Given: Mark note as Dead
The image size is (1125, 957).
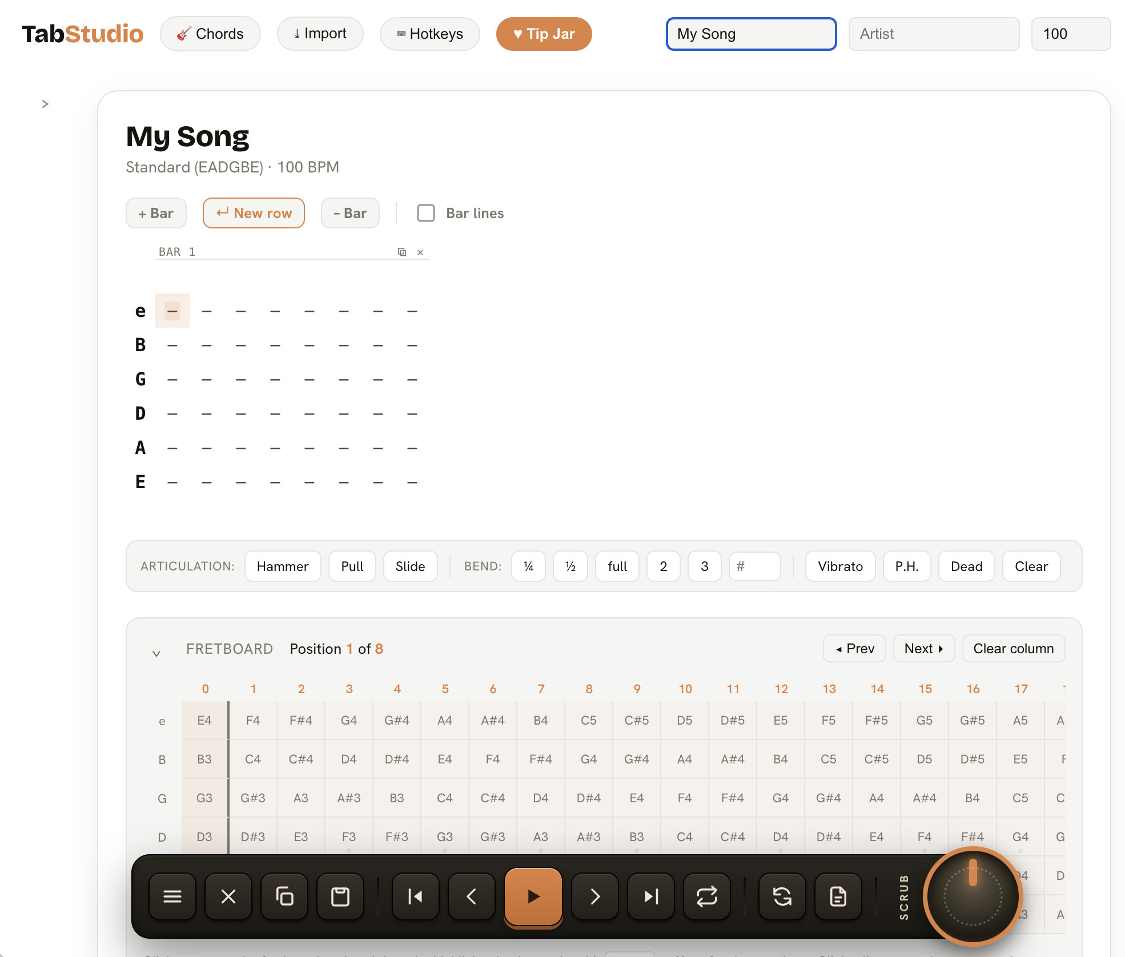Looking at the screenshot, I should pos(967,566).
